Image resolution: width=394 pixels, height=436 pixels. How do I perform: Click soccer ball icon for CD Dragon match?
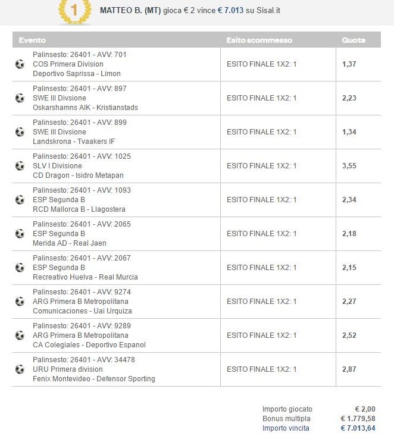(x=20, y=166)
